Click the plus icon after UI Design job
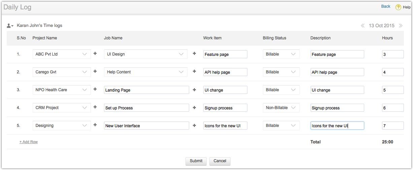 194,54
